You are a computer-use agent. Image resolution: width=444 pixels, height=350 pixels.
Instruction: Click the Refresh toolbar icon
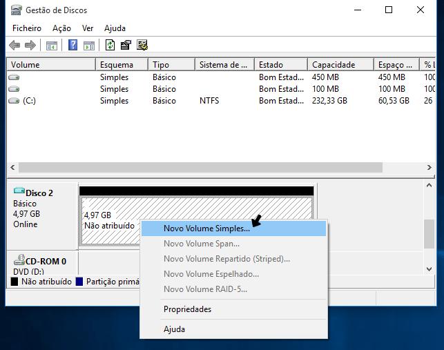[110, 45]
